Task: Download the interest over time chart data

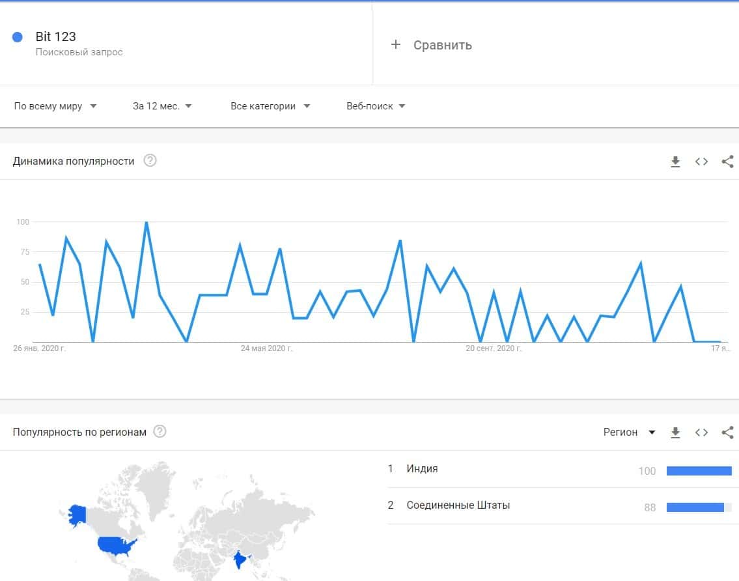Action: point(675,162)
